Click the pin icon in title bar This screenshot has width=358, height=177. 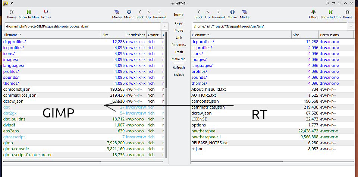coord(12,3)
